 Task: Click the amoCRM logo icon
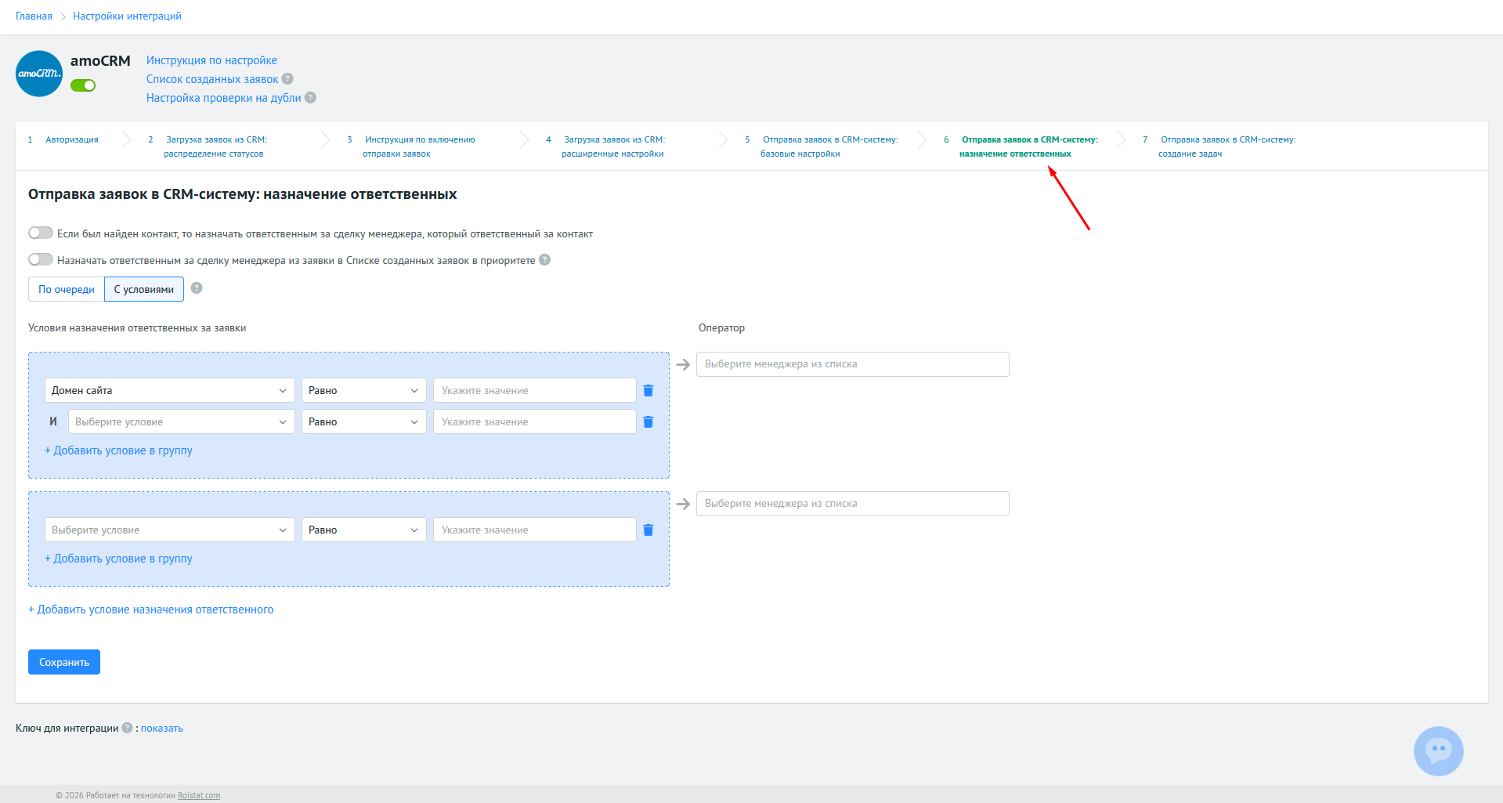(x=39, y=74)
